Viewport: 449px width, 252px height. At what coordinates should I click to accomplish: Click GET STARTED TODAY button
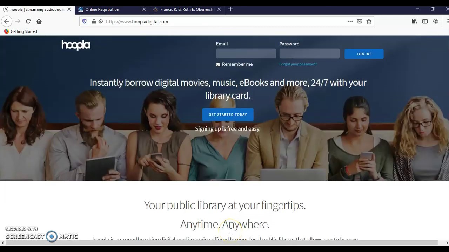coord(228,114)
